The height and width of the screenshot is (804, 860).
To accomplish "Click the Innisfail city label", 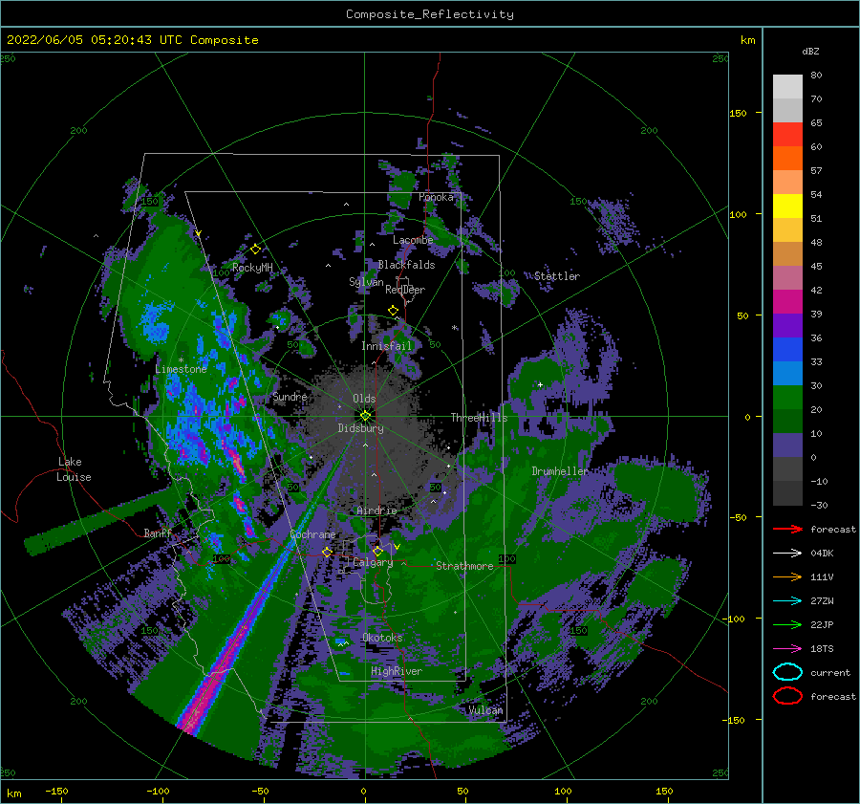I will coord(387,346).
